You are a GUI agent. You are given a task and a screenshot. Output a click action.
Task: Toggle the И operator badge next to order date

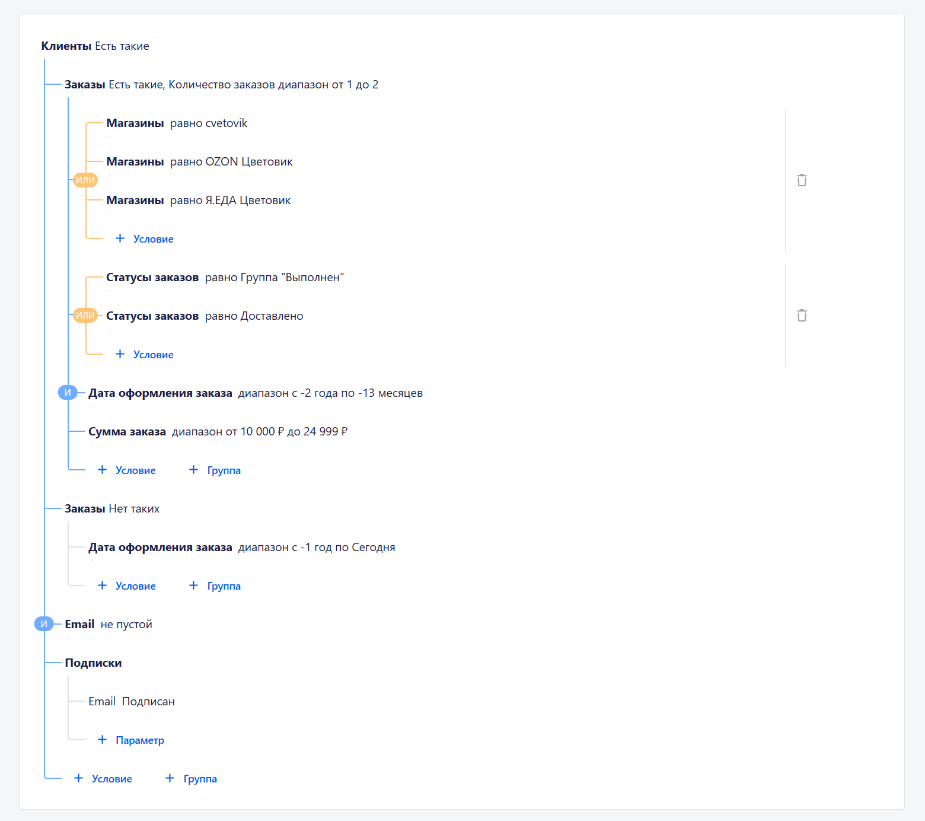click(x=68, y=393)
